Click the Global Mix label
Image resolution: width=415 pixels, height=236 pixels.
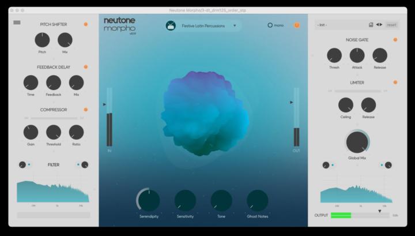coord(357,158)
